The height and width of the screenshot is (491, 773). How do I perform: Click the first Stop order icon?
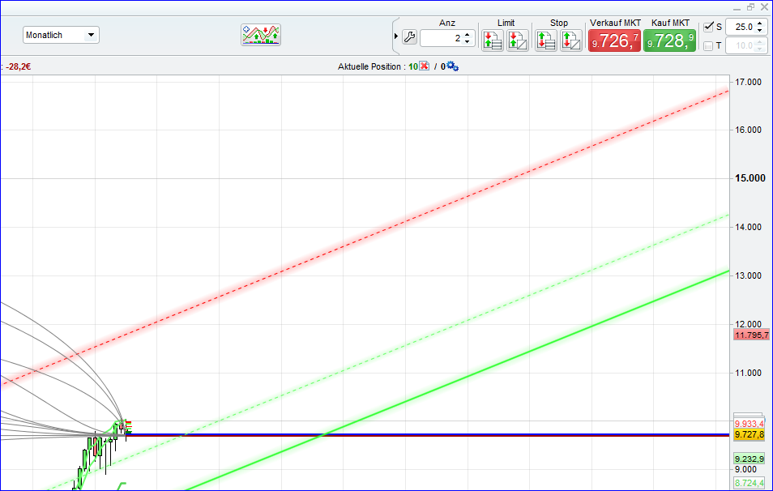point(546,41)
